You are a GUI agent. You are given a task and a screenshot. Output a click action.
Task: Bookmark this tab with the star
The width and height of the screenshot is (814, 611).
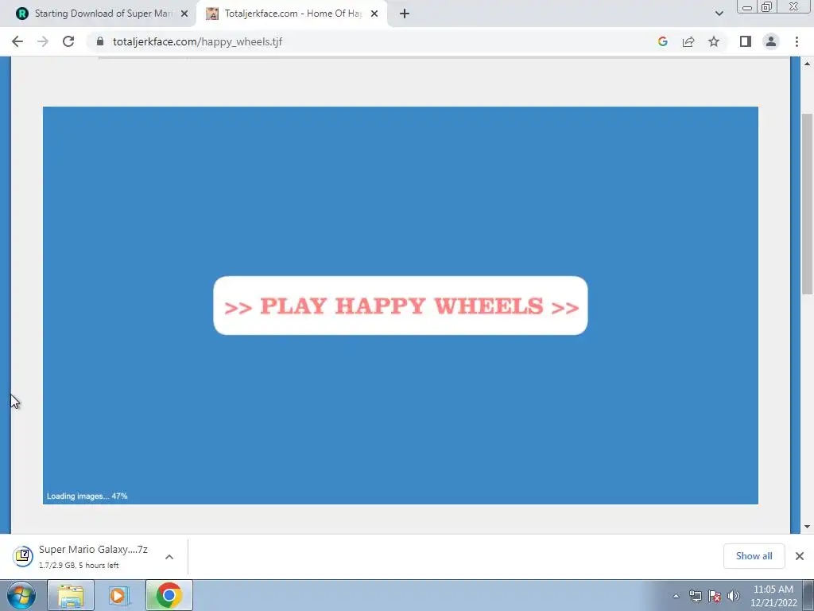(714, 41)
